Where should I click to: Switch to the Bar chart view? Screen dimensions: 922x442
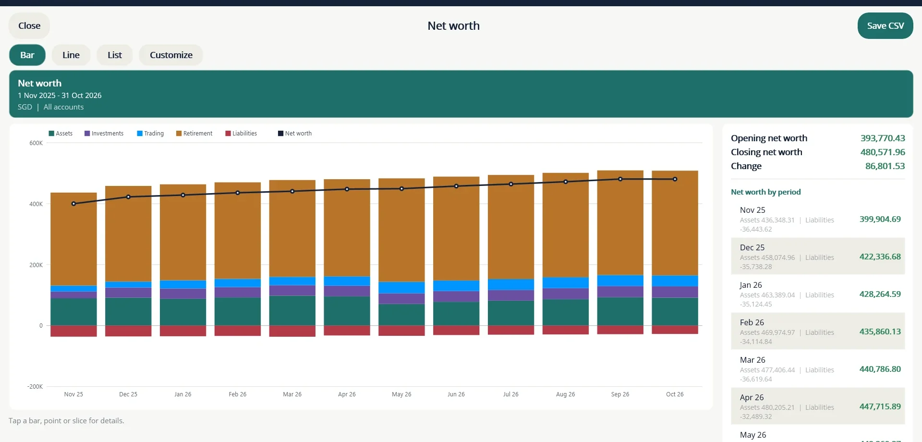pyautogui.click(x=27, y=55)
